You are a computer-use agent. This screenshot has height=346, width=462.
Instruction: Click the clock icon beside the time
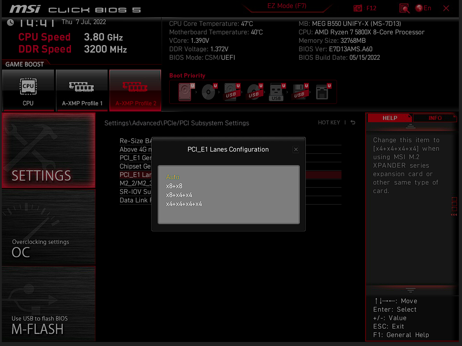[10, 22]
